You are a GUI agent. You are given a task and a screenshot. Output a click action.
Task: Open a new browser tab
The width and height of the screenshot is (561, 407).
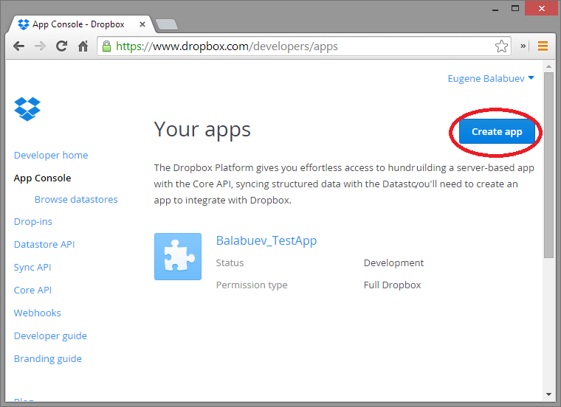click(167, 24)
